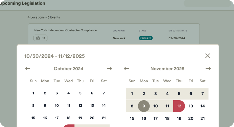
Task: Click the FINALIZED stage badge
Action: click(x=146, y=38)
